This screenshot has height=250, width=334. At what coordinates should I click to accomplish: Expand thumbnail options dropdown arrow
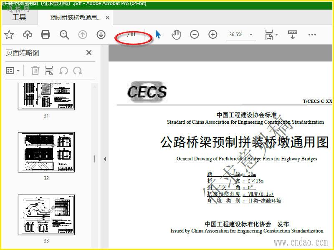18,71
